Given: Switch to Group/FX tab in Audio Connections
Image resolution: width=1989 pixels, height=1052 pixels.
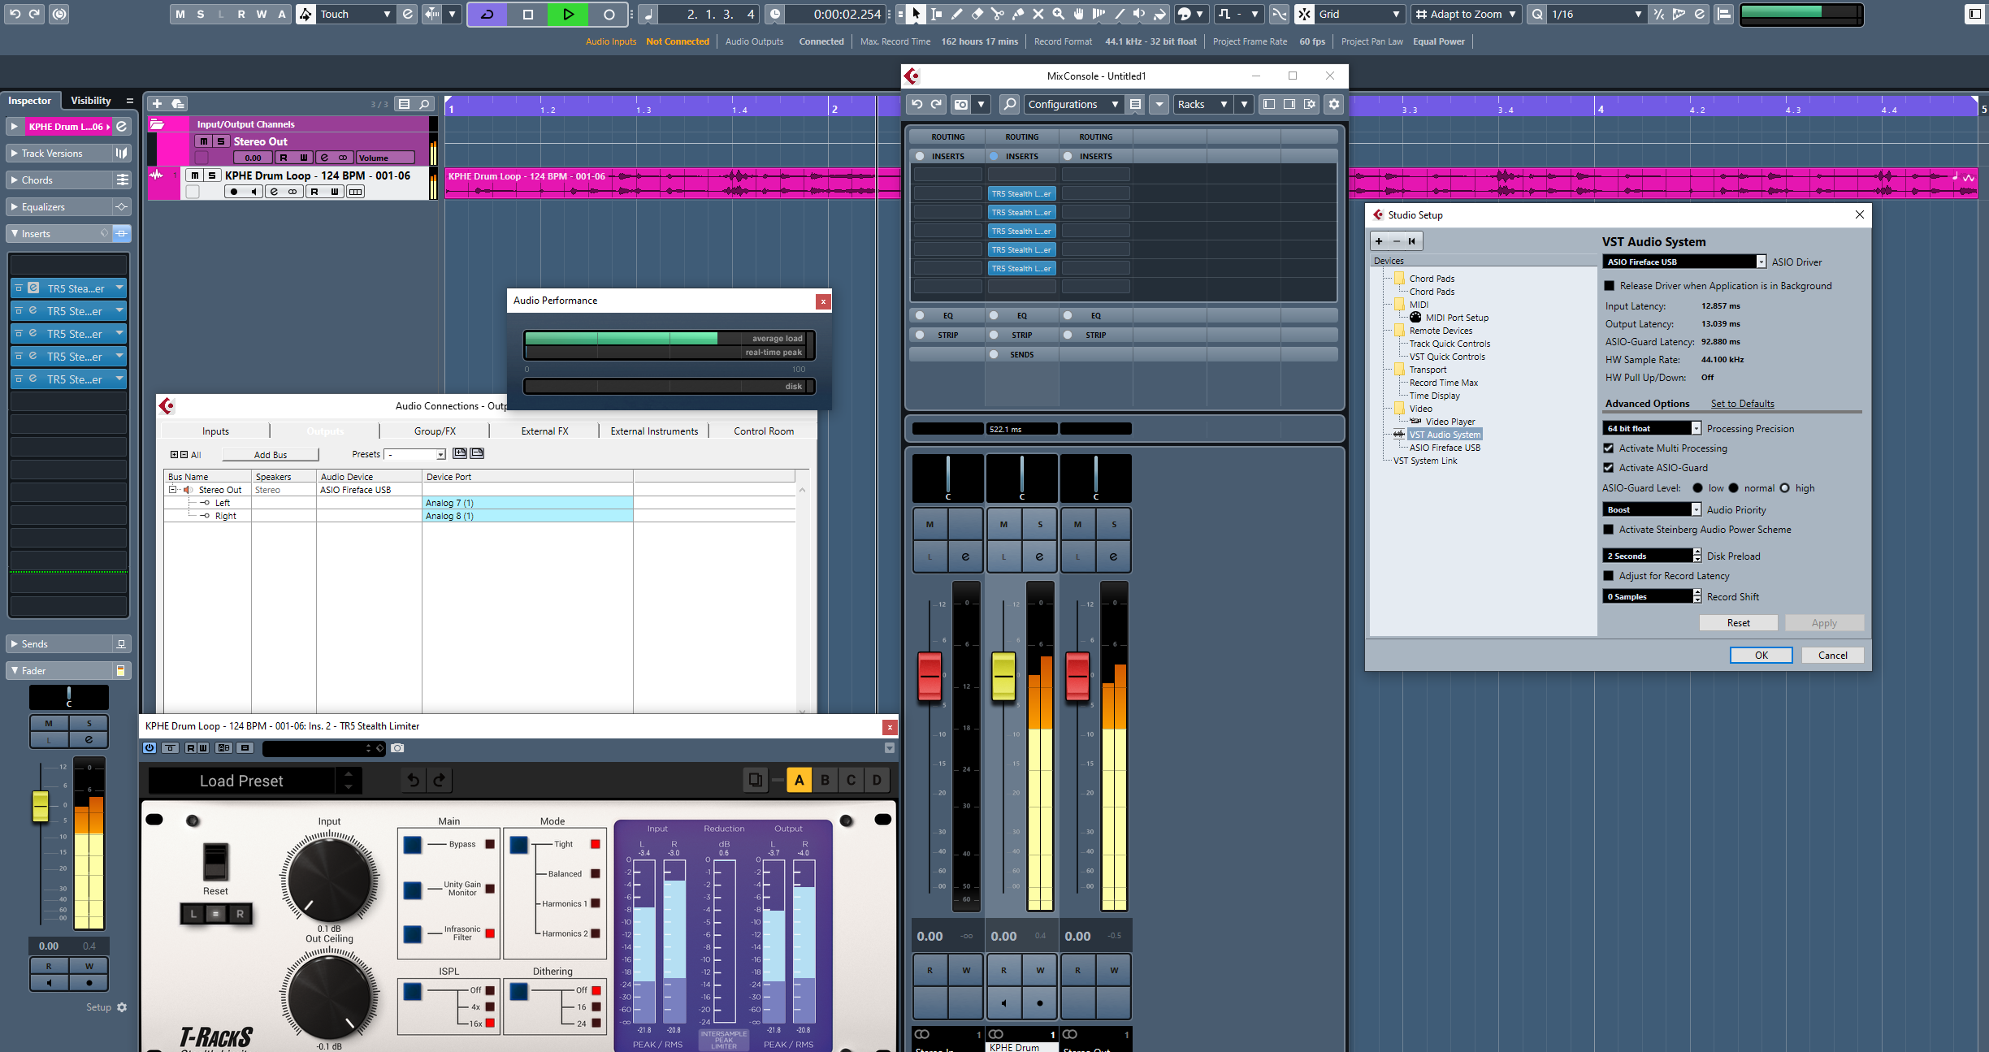Looking at the screenshot, I should click(x=435, y=431).
